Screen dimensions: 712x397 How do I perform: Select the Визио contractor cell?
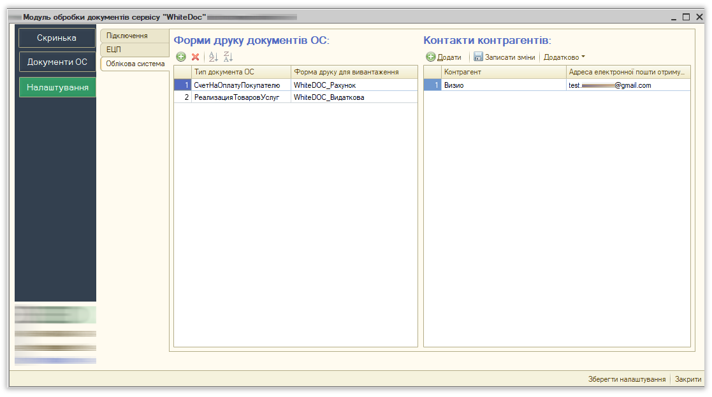pos(504,85)
